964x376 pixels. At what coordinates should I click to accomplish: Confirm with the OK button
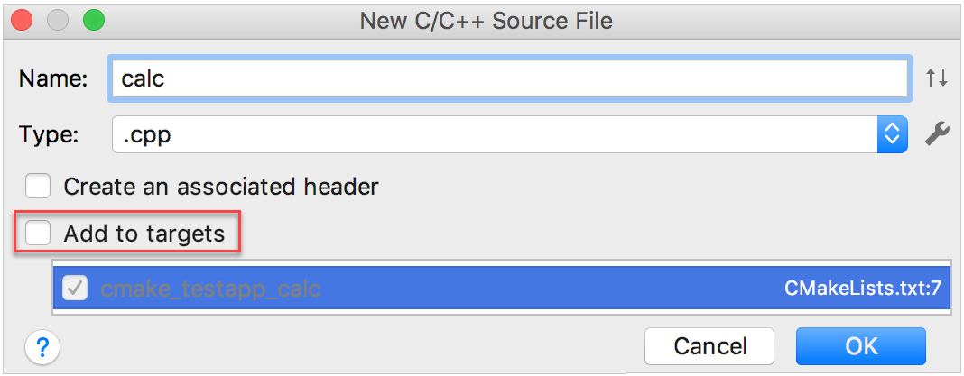click(x=860, y=346)
